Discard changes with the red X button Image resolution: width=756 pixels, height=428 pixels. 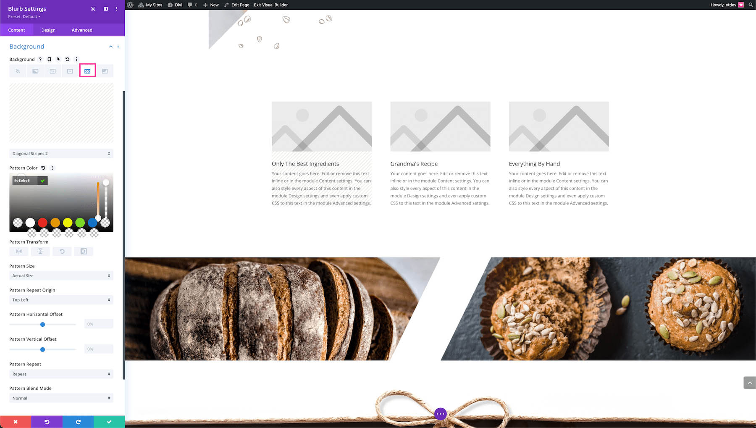click(x=16, y=422)
